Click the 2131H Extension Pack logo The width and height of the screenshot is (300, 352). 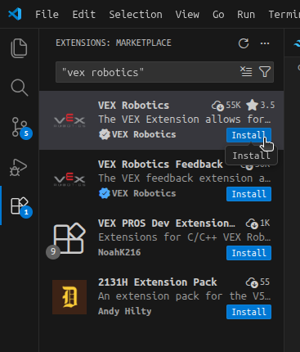[x=69, y=297]
